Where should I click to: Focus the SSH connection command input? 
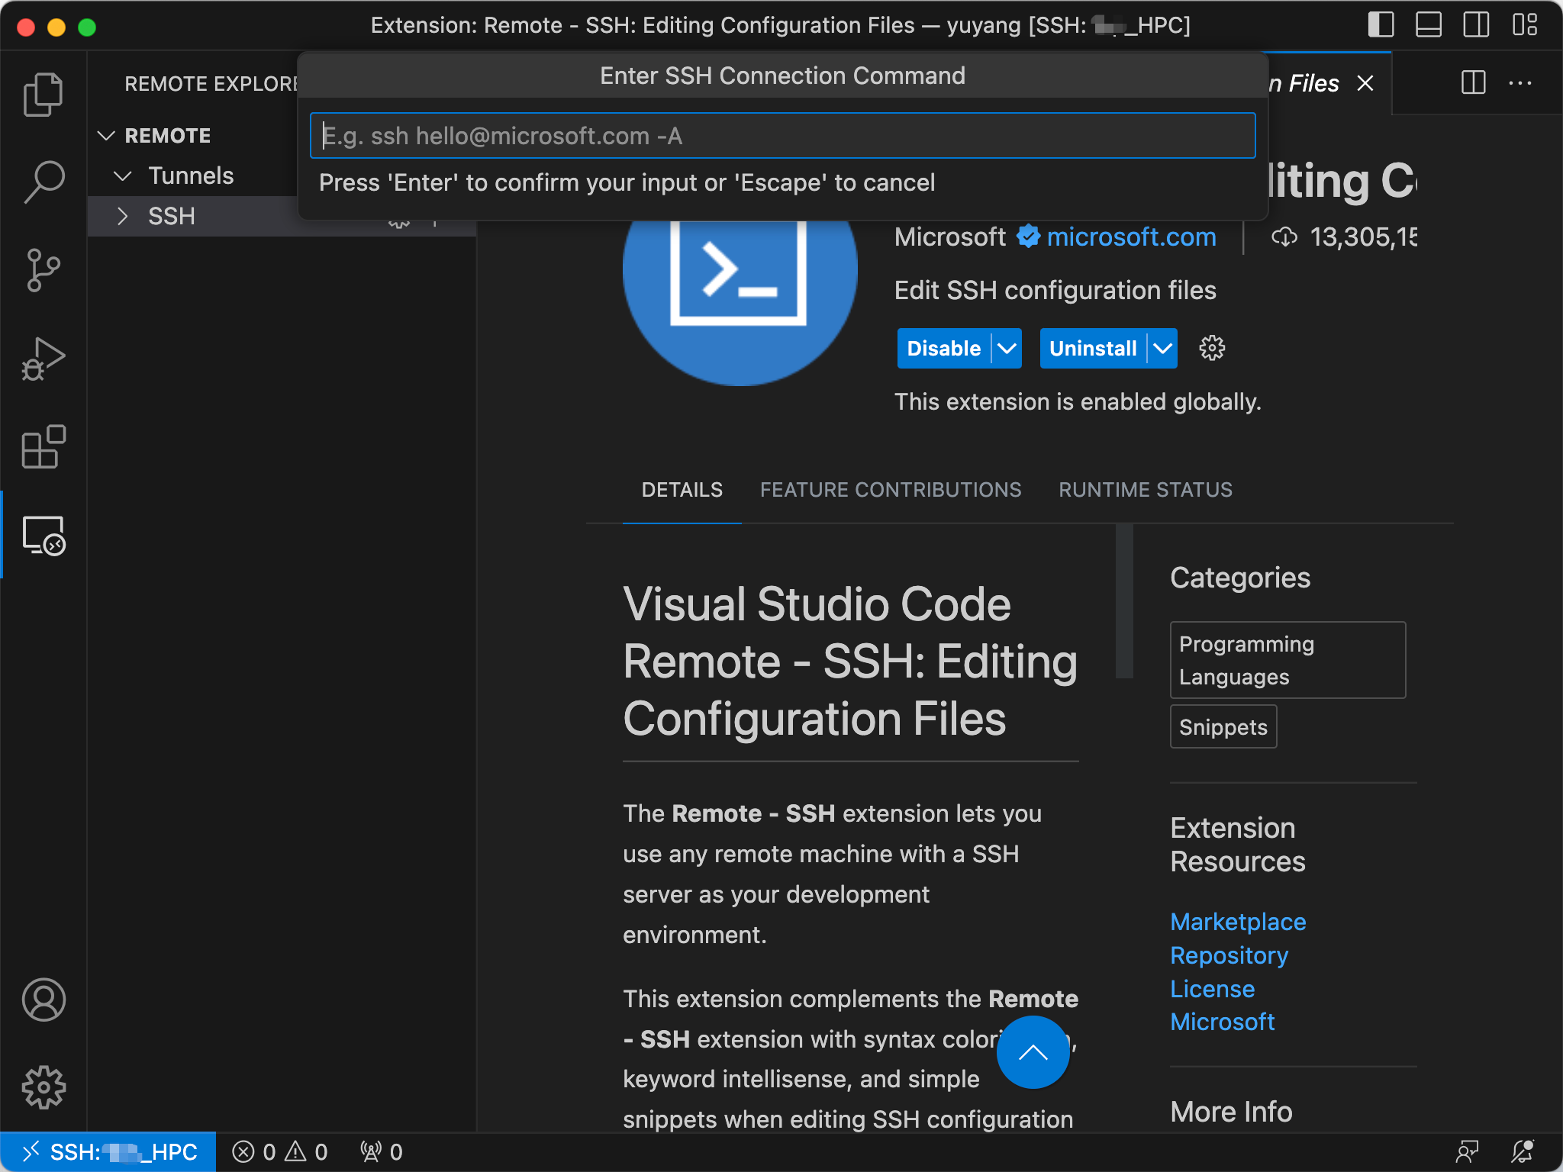point(782,136)
